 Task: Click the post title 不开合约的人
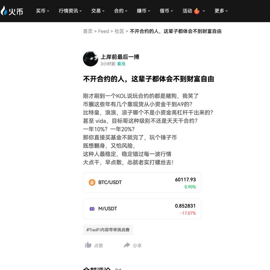148,79
